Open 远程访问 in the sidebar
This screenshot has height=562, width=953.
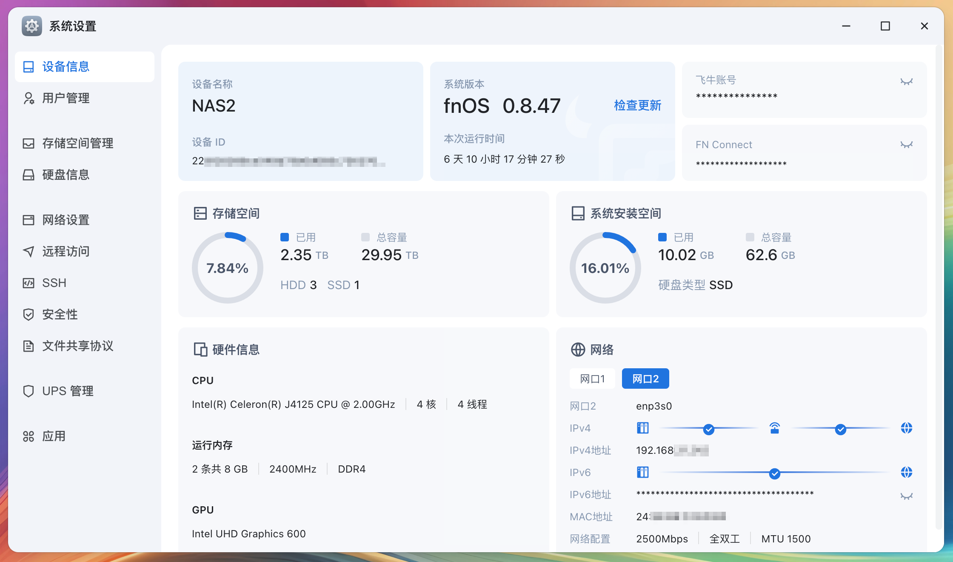84,252
